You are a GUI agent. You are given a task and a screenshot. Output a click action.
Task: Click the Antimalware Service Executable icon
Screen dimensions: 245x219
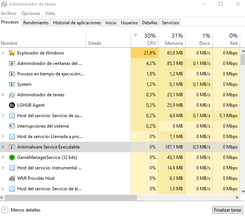tap(12, 147)
